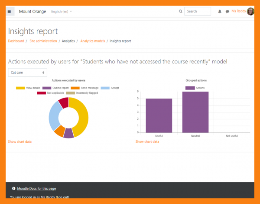Click the search magnifier icon

[180, 12]
